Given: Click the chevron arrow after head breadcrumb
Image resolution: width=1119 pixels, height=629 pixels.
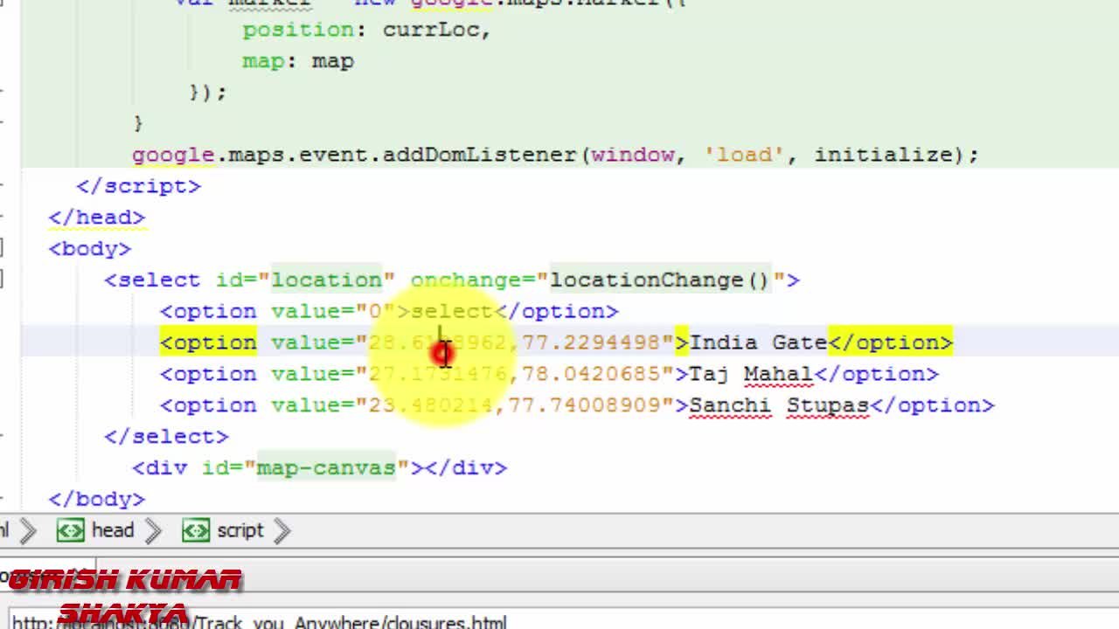Looking at the screenshot, I should 153,530.
